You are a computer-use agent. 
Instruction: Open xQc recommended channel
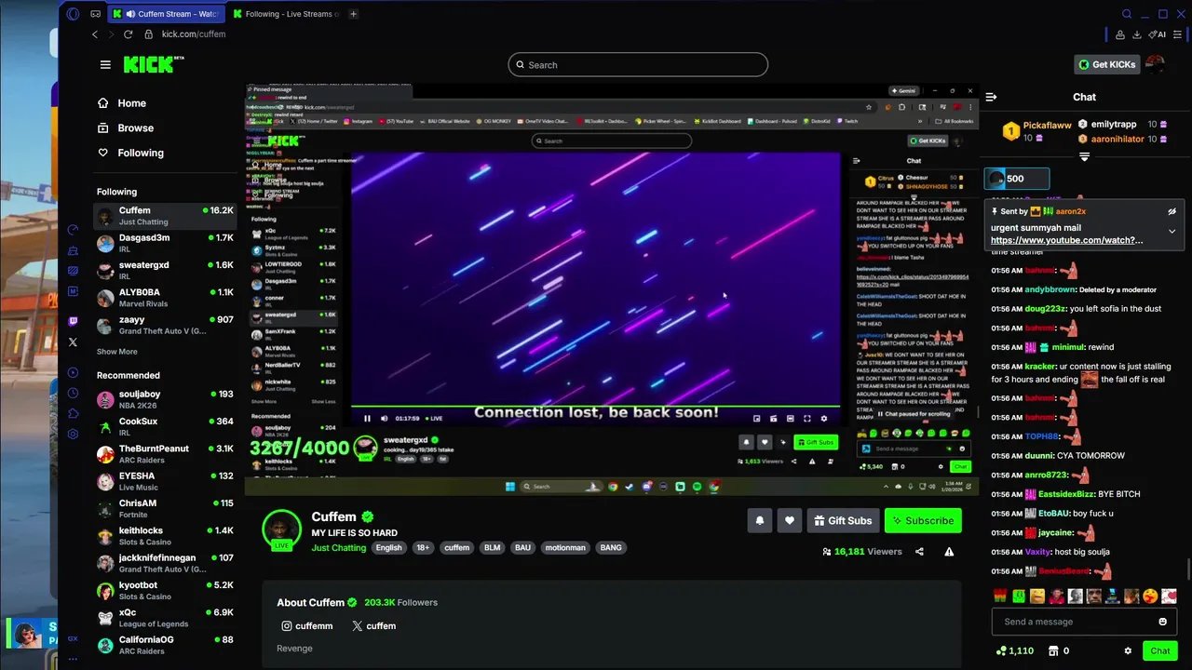(x=165, y=618)
